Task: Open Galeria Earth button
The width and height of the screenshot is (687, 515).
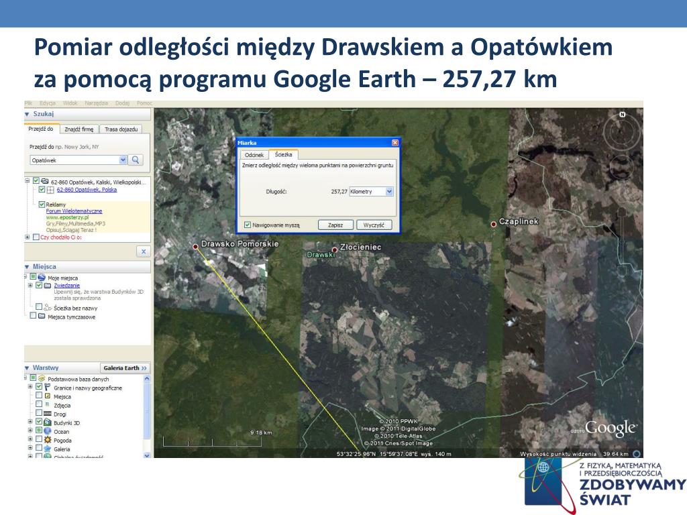Action: point(125,368)
